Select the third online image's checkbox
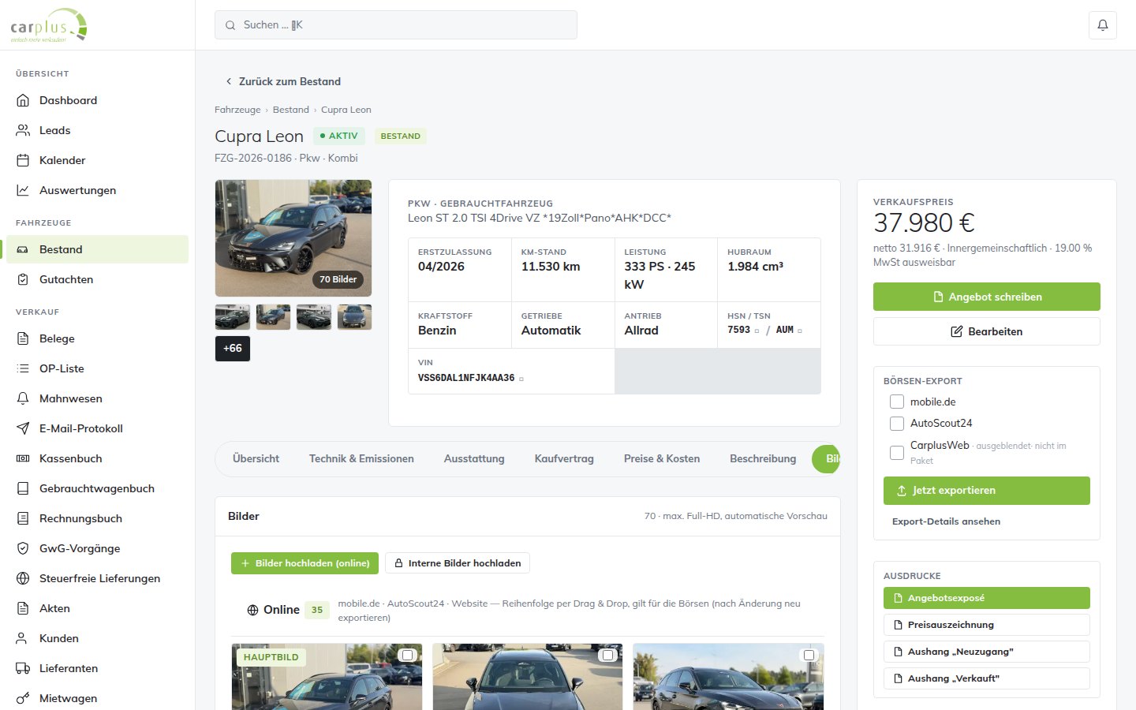The image size is (1136, 710). [x=809, y=655]
